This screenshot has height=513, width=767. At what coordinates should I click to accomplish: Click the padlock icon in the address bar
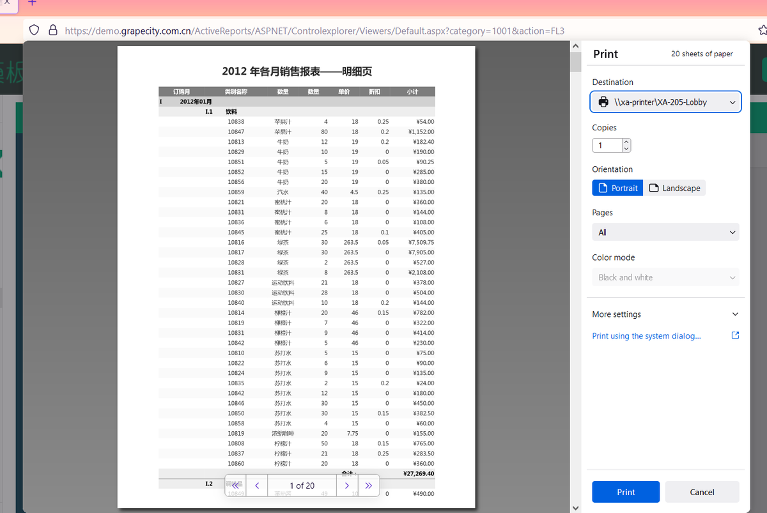52,30
